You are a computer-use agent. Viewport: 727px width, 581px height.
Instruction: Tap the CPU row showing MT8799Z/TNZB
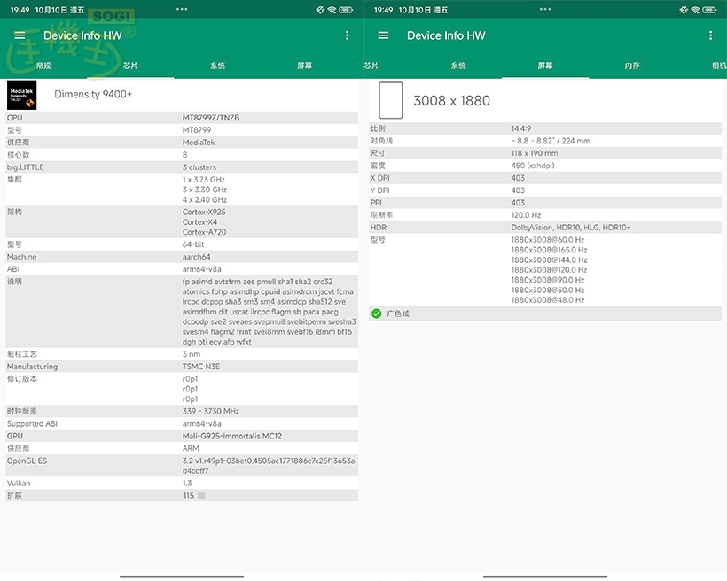pyautogui.click(x=177, y=117)
